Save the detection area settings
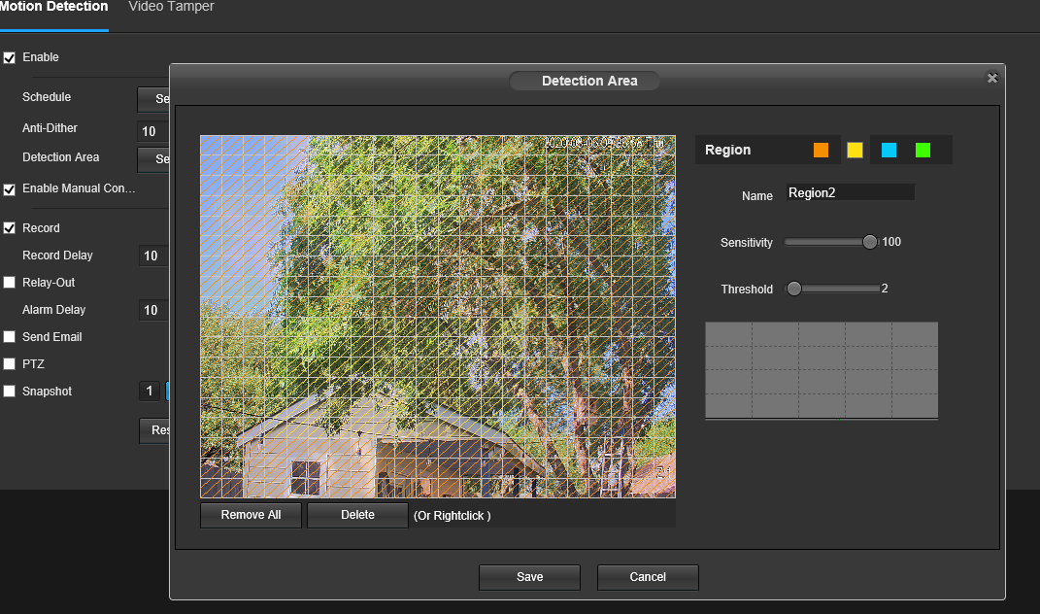Viewport: 1040px width, 614px height. coord(529,577)
